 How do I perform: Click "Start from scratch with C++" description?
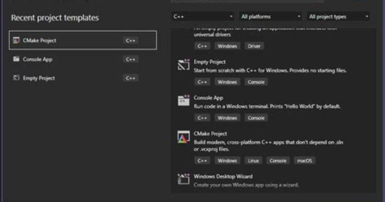click(x=270, y=70)
